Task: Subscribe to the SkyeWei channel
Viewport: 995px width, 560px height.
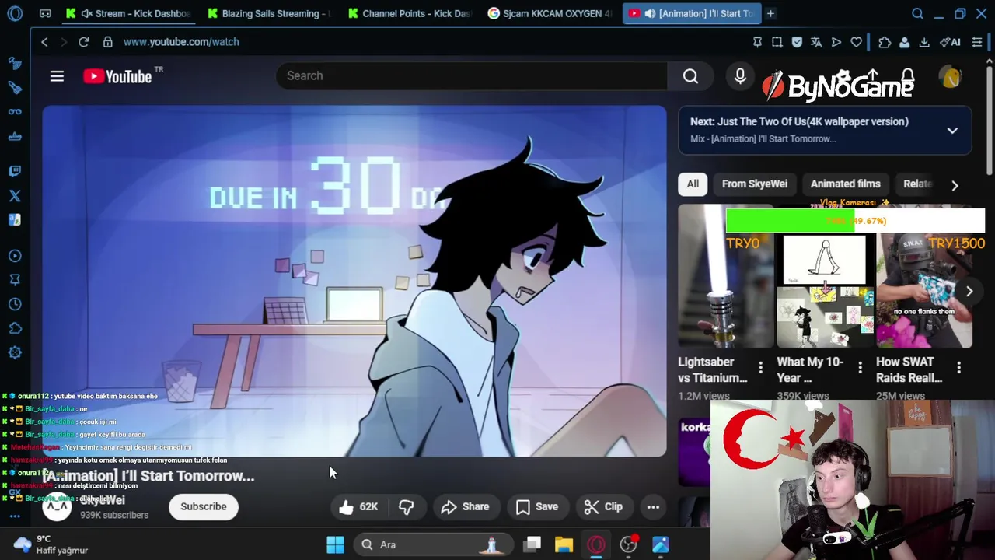Action: point(204,506)
